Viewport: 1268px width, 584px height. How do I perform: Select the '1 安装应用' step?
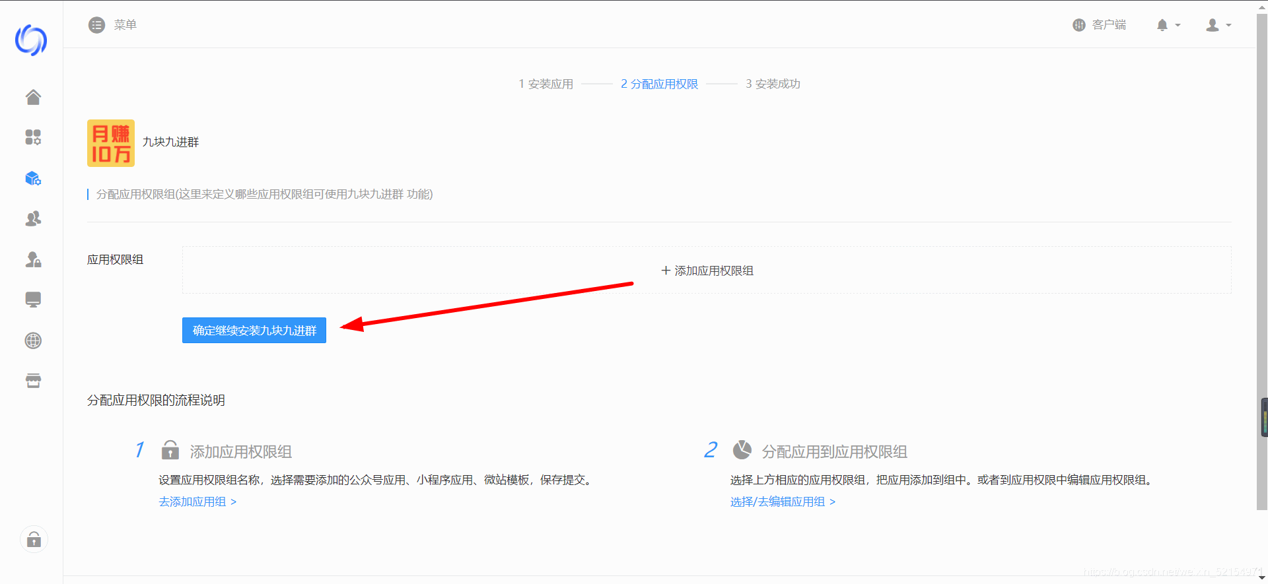pos(546,84)
